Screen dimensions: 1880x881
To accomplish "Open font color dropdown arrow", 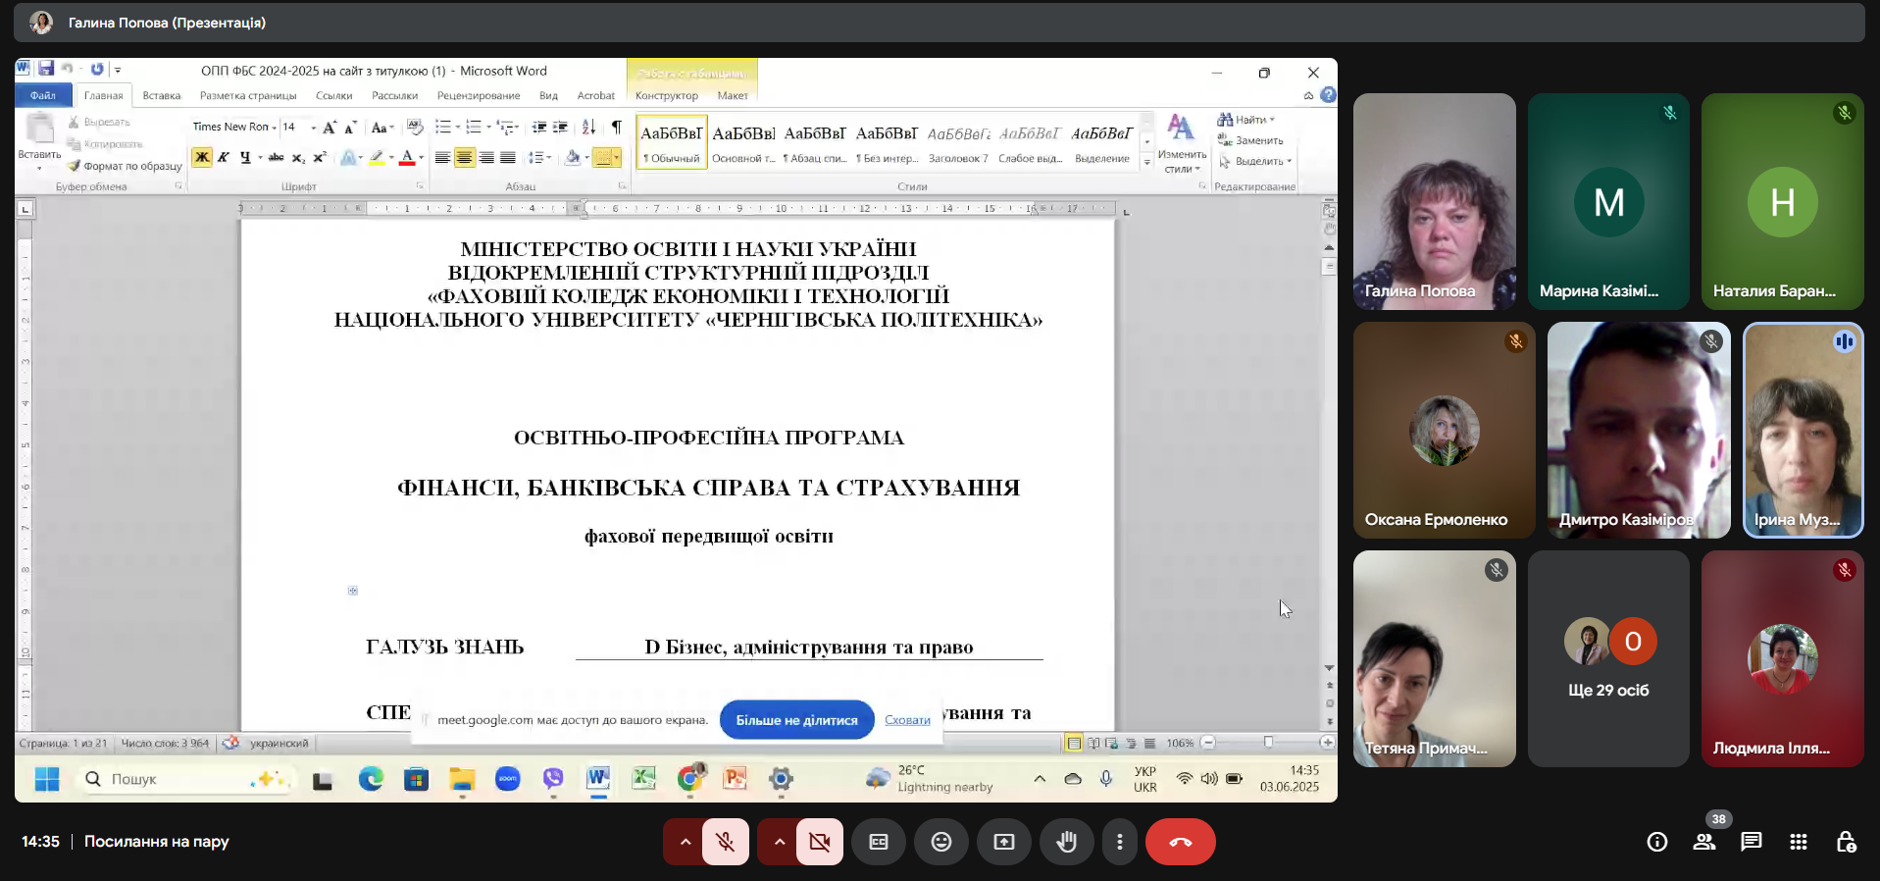I will pos(422,157).
